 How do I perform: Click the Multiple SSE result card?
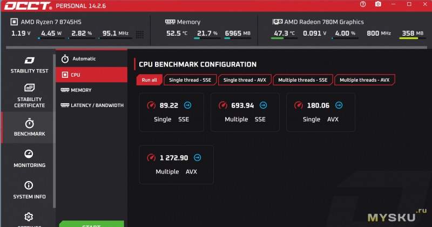point(245,112)
